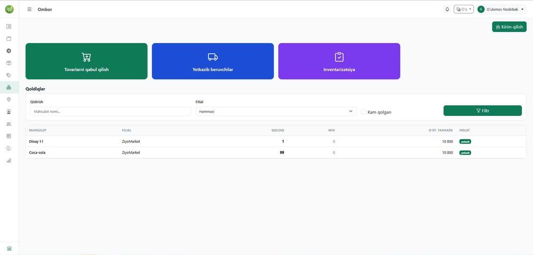533x255 pixels.
Task: Click ZiyoMarket in the Coca-cola row
Action: pos(131,152)
